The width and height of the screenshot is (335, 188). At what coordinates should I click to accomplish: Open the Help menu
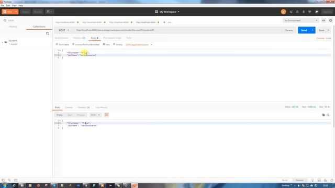21,6
